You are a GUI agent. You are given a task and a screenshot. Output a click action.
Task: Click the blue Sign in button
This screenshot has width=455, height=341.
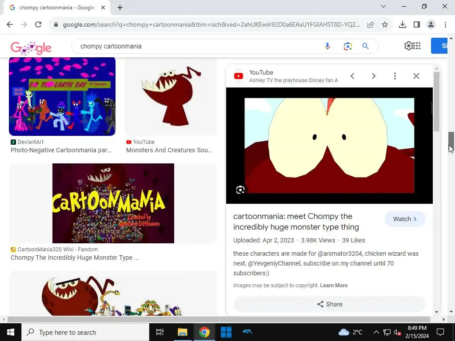tap(439, 46)
